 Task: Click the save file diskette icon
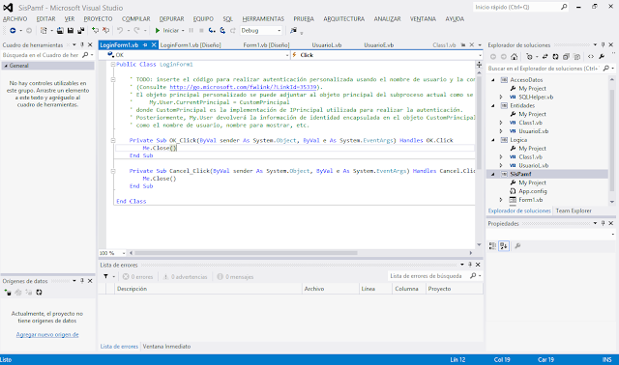click(71, 30)
